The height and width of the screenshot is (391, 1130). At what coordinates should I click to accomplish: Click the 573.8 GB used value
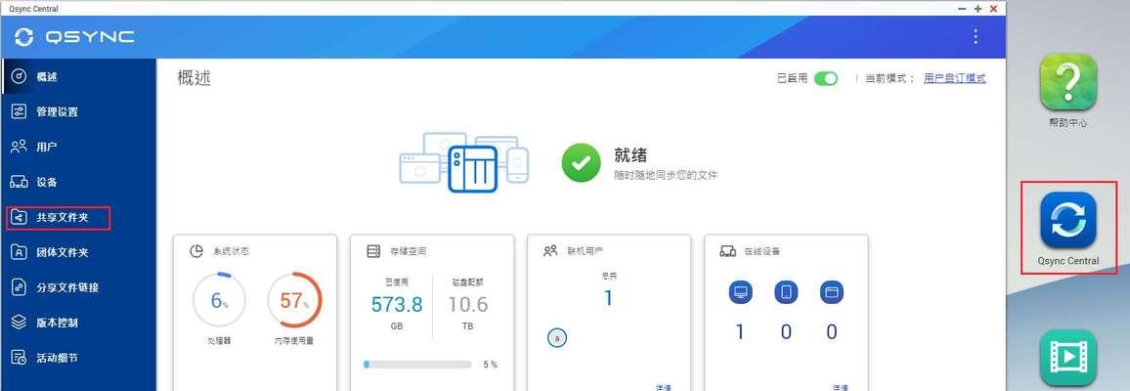(396, 305)
